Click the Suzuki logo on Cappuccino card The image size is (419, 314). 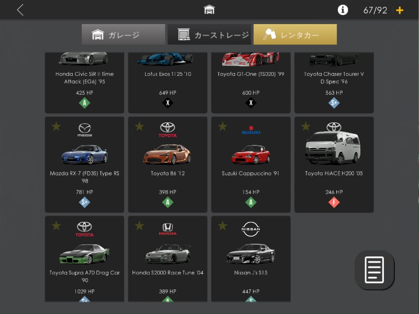251,130
